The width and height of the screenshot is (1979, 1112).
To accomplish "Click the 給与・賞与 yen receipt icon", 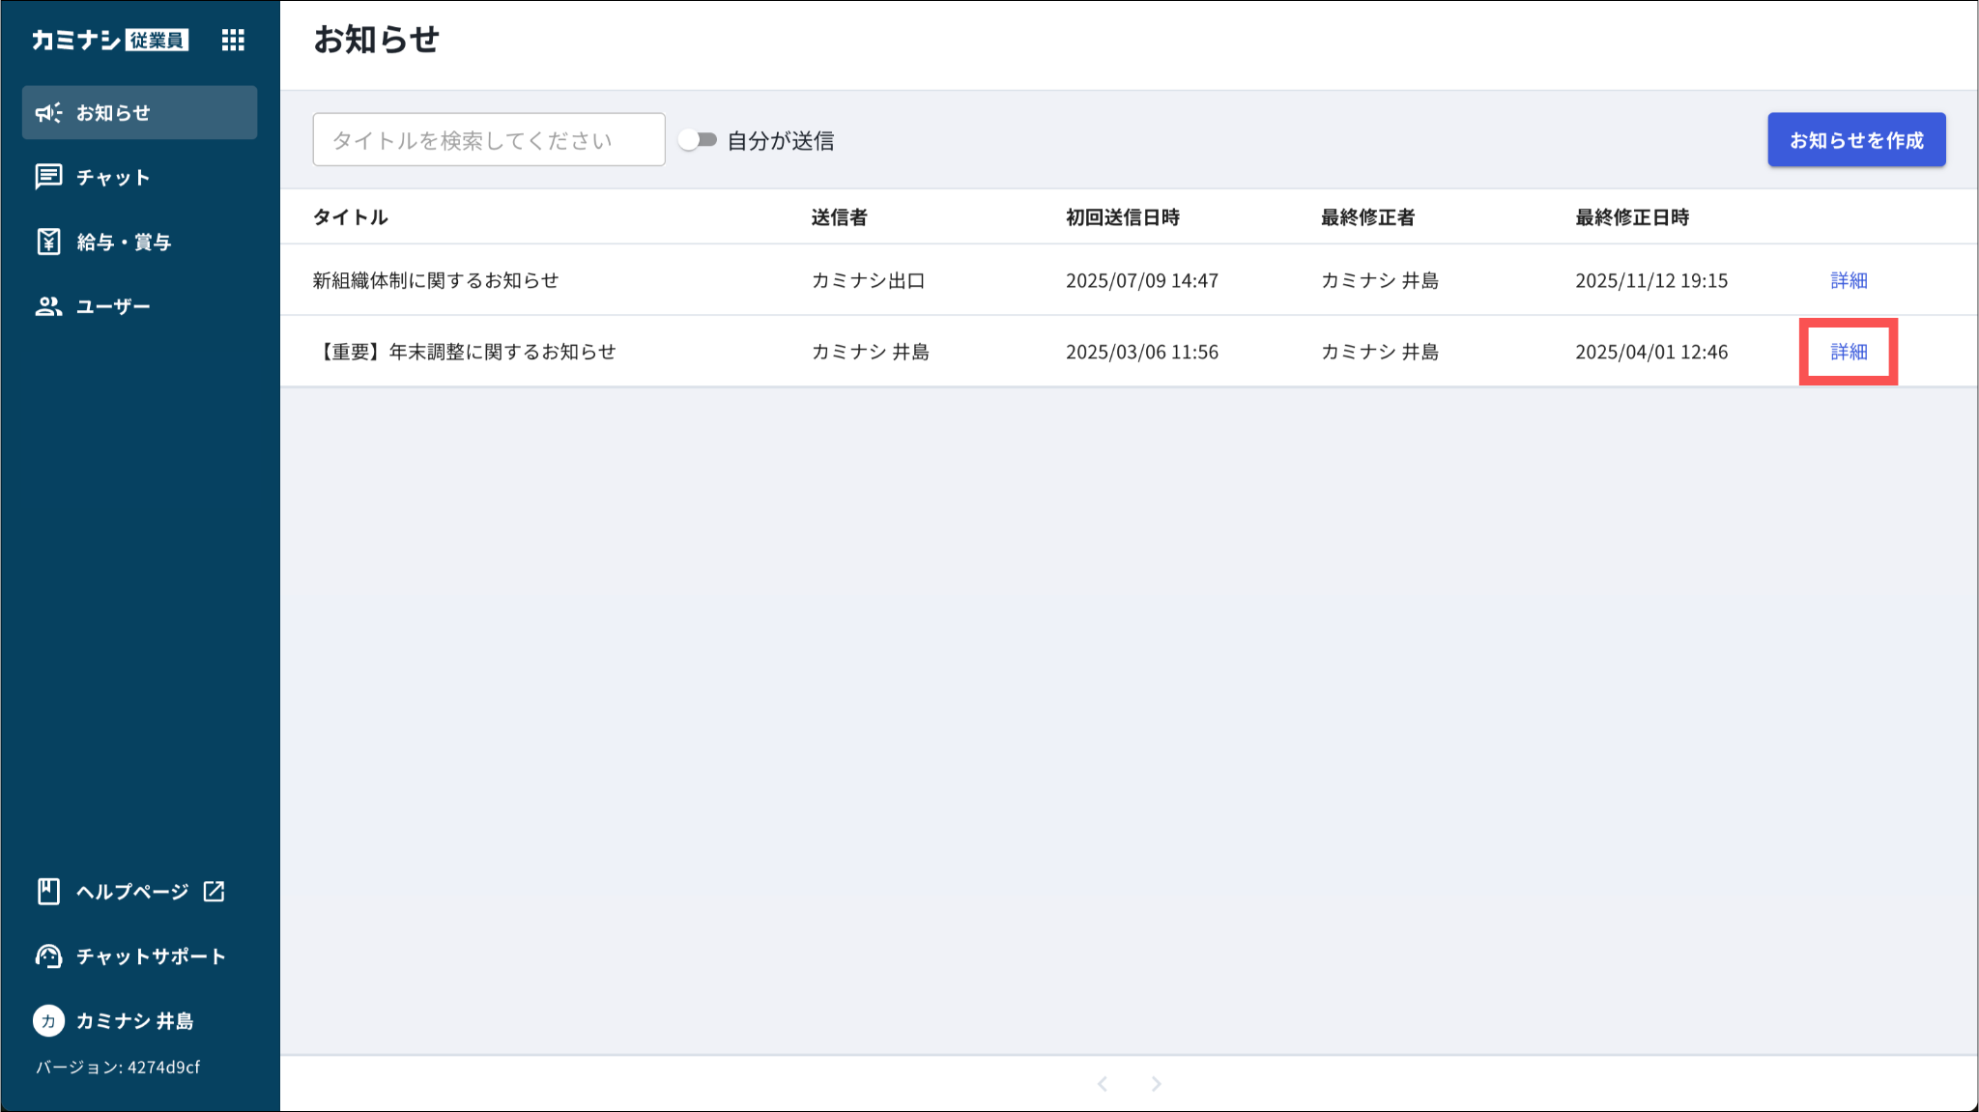I will pyautogui.click(x=48, y=242).
